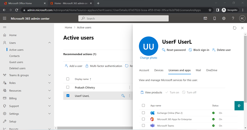Click the UU user avatar
The width and height of the screenshot is (247, 130).
(x=148, y=46)
